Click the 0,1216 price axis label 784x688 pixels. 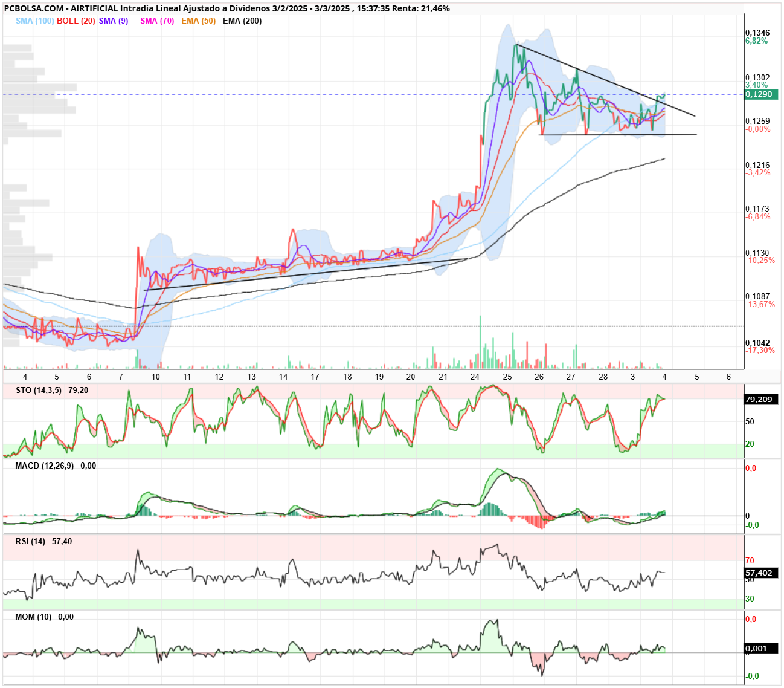click(x=757, y=165)
